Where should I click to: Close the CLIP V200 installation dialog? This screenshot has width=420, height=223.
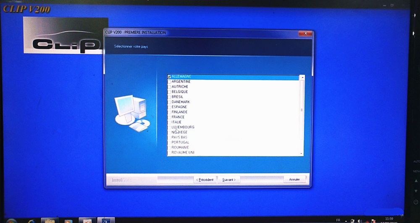click(x=305, y=34)
